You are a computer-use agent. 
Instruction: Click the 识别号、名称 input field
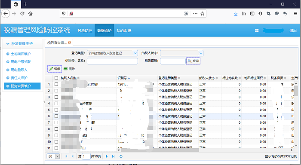pos(112,61)
